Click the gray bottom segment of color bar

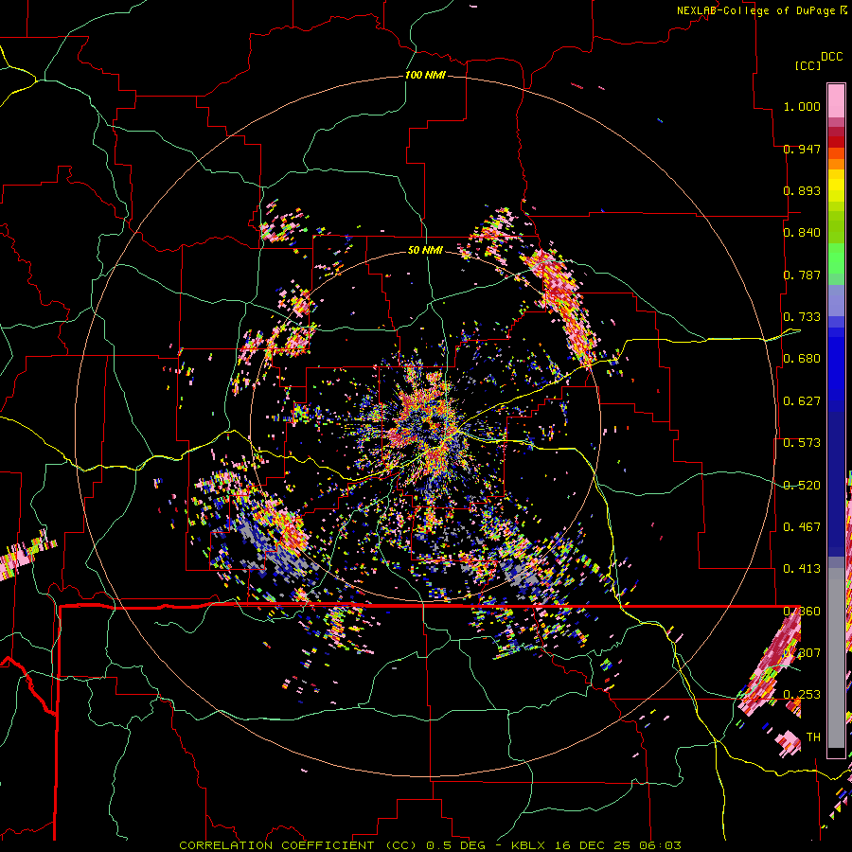point(836,658)
